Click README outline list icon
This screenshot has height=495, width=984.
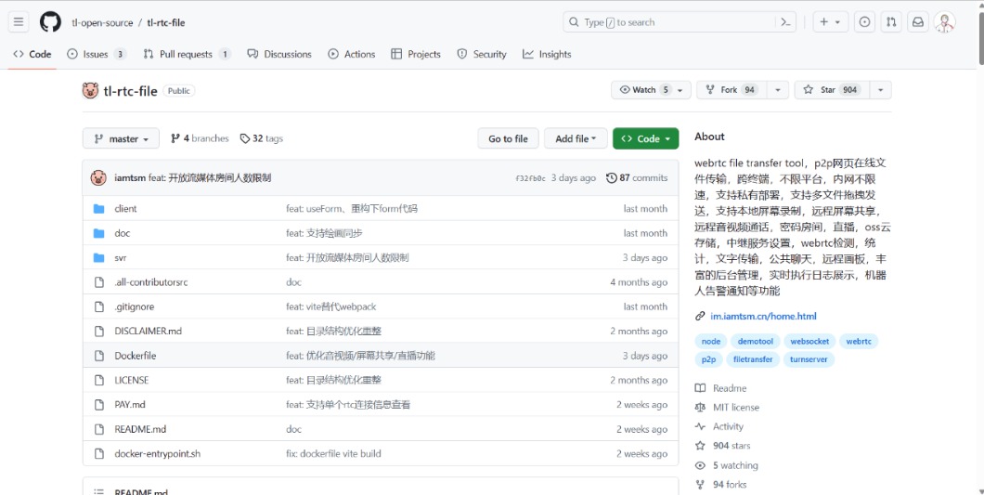click(98, 492)
